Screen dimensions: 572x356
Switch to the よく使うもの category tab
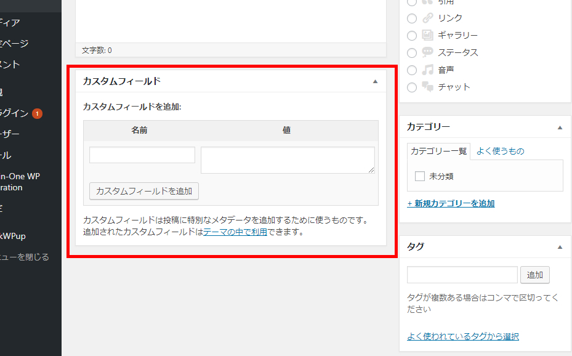500,151
